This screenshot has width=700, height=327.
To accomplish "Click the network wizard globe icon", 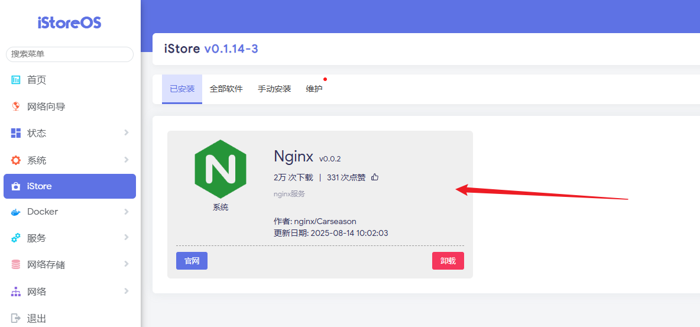I will click(x=16, y=106).
